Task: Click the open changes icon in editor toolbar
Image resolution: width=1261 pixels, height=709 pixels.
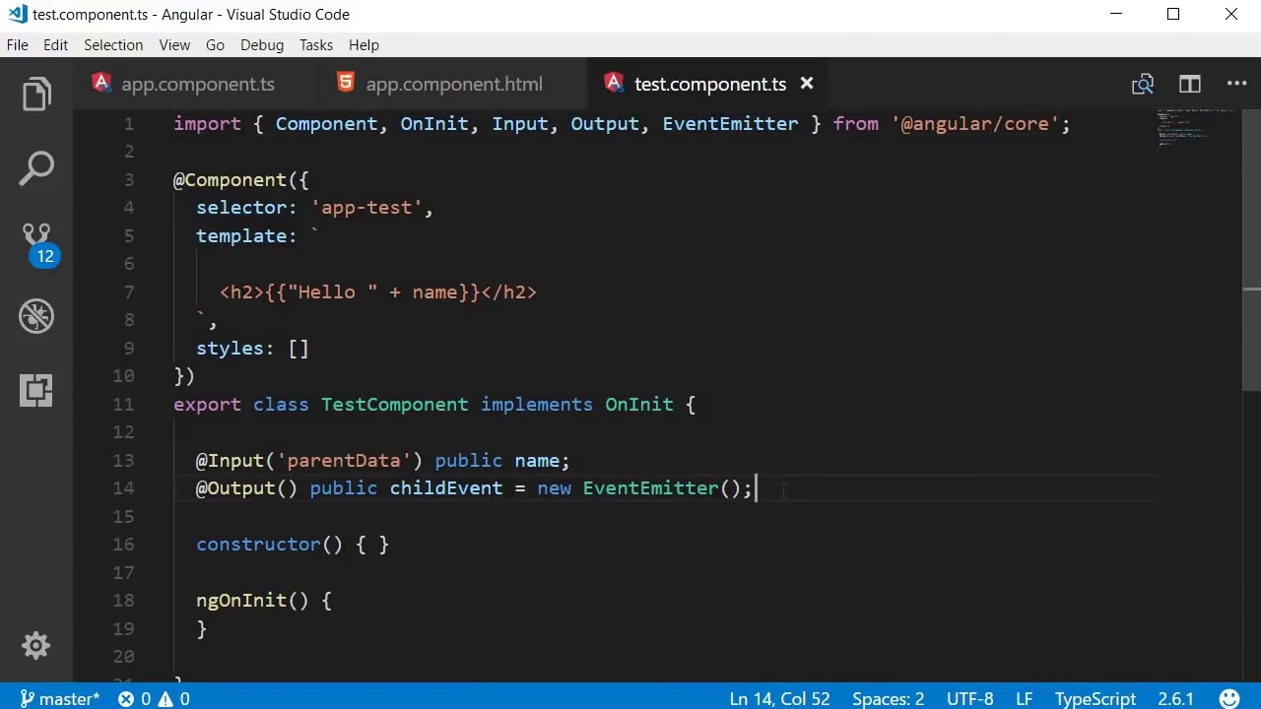Action: click(1143, 85)
